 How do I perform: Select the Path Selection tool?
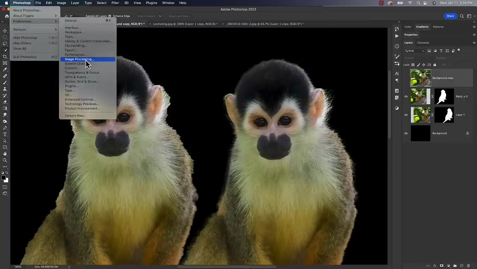pyautogui.click(x=5, y=141)
